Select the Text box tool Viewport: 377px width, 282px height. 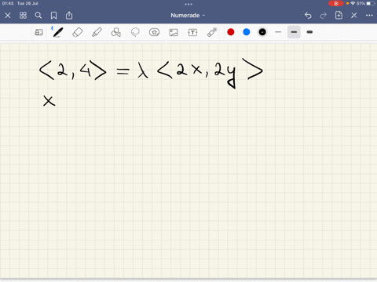click(192, 32)
